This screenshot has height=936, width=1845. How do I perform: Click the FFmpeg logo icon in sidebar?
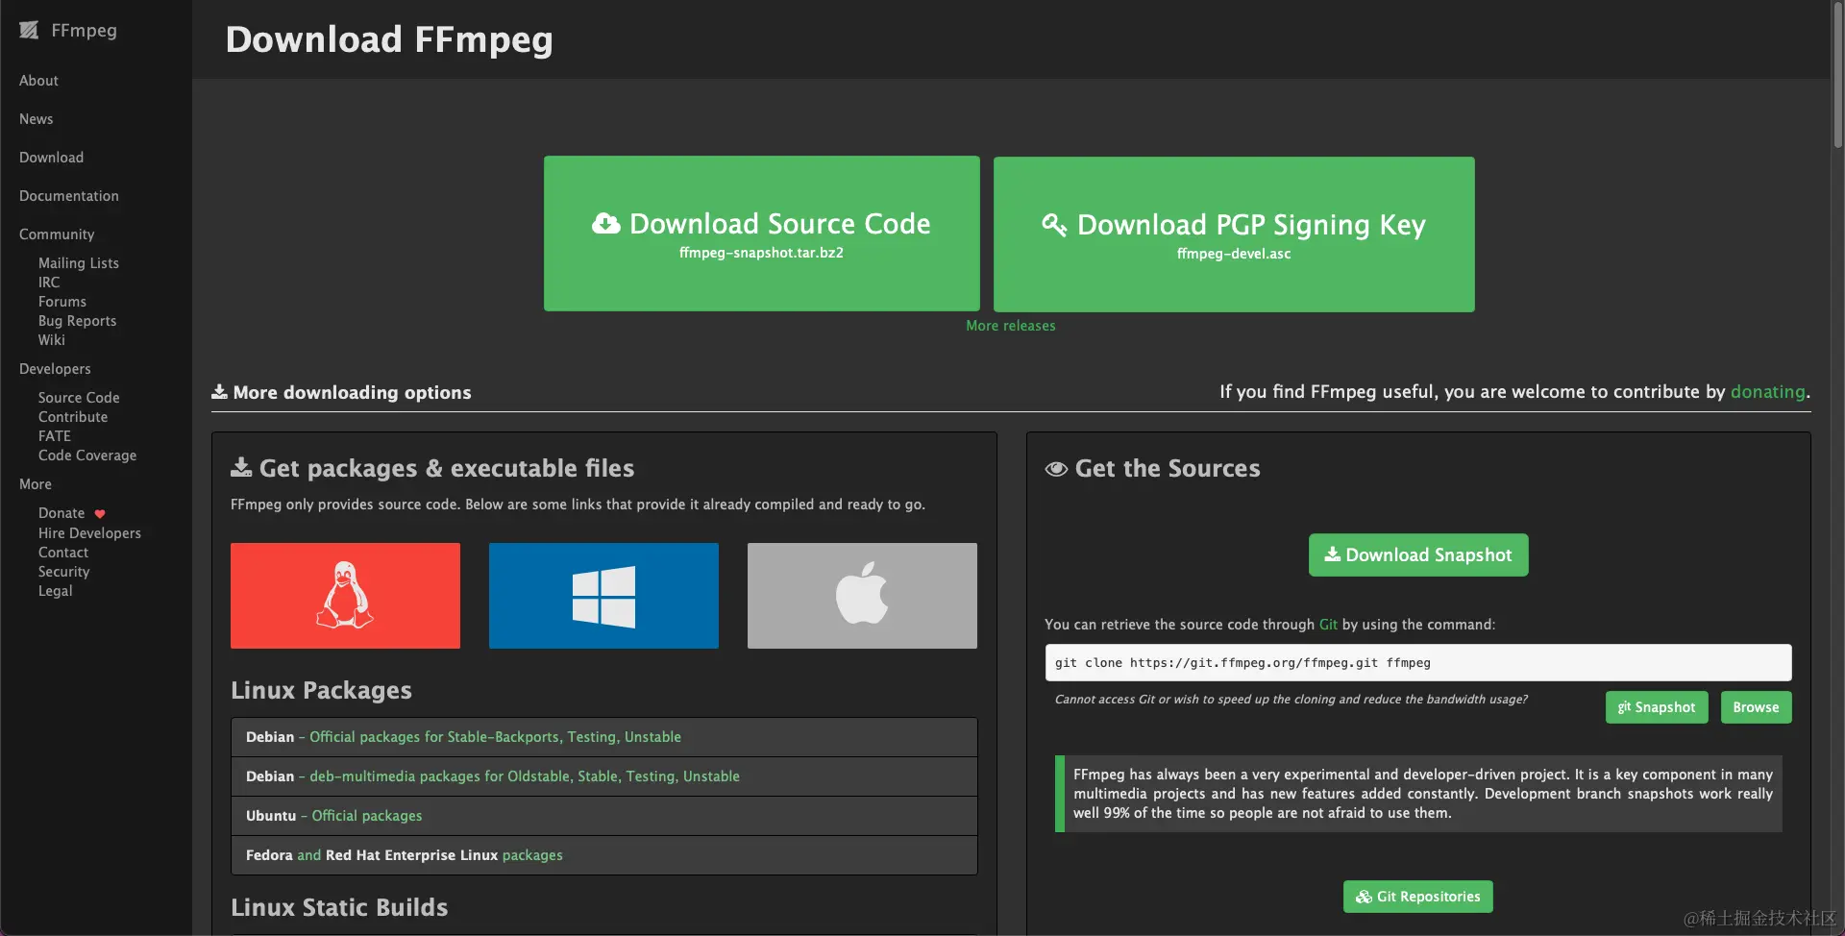(x=29, y=30)
